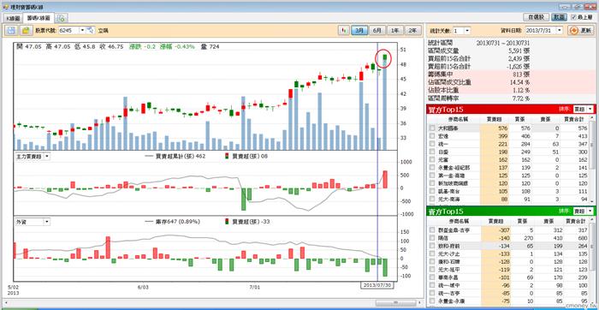Image resolution: width=599 pixels, height=310 pixels.
Task: Click the stock code input field 6245
Action: click(x=68, y=30)
